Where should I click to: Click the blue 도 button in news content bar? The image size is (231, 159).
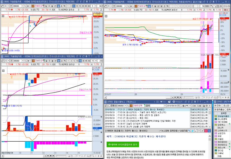(x=209, y=131)
